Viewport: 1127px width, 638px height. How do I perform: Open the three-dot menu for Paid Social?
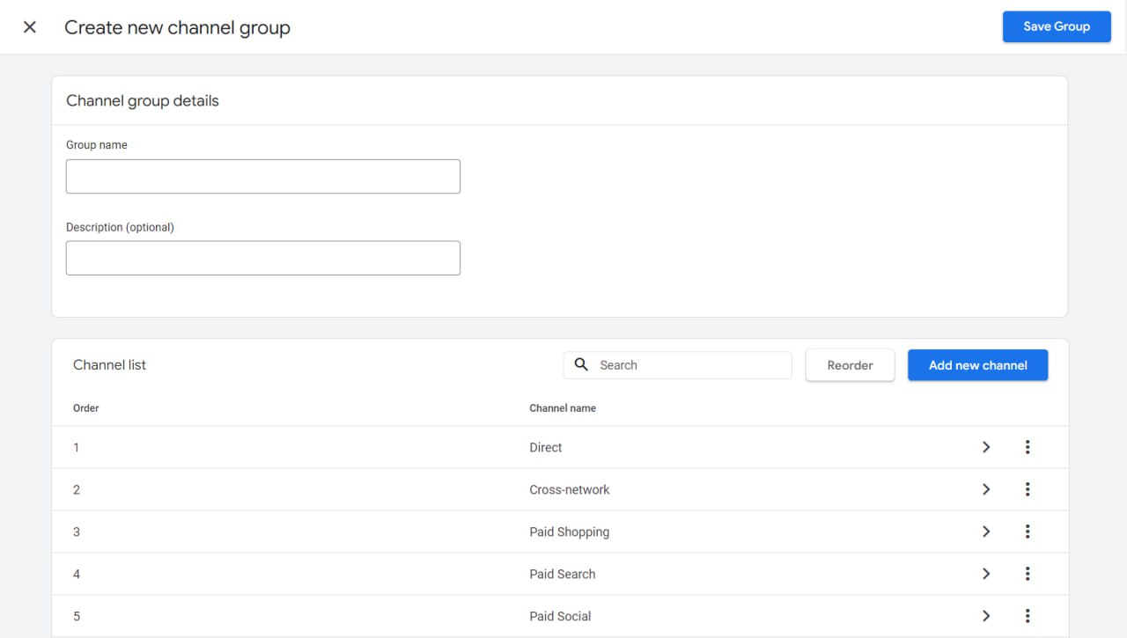click(x=1028, y=616)
